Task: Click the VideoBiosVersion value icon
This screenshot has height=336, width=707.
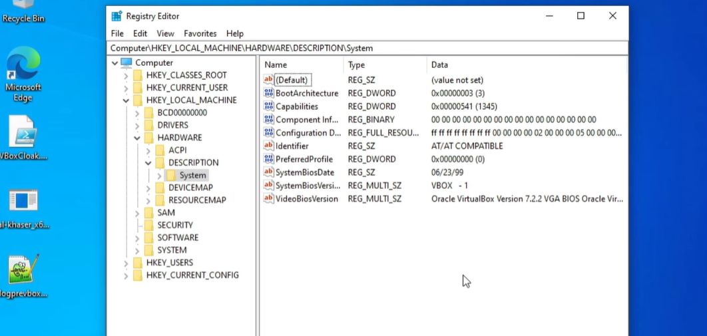Action: (x=269, y=199)
